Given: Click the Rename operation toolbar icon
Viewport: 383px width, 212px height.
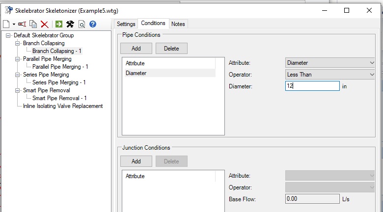Looking at the screenshot, I should [x=22, y=24].
